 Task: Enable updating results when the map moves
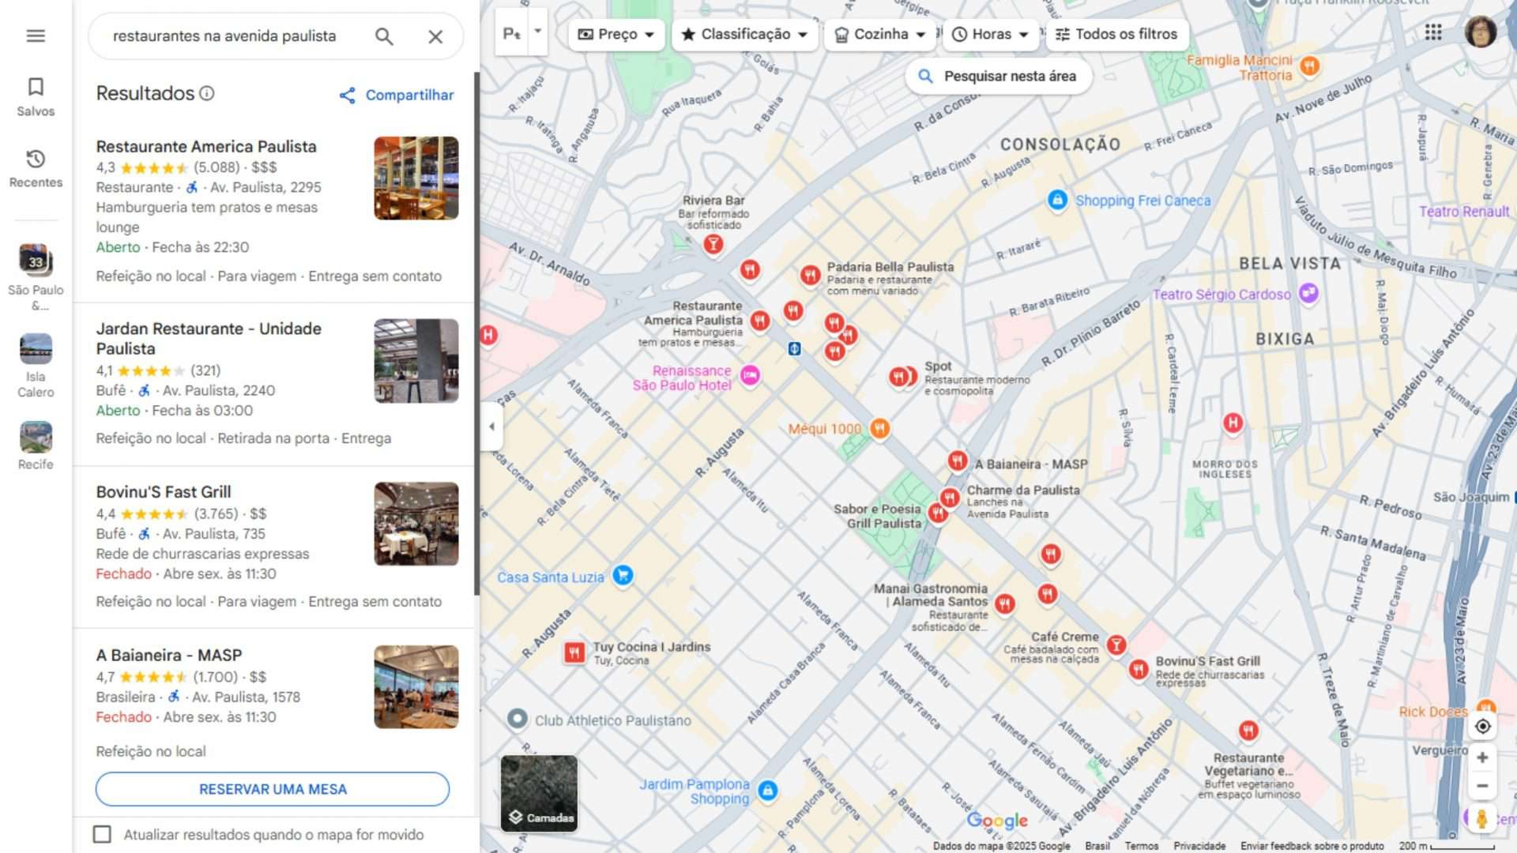pyautogui.click(x=103, y=834)
